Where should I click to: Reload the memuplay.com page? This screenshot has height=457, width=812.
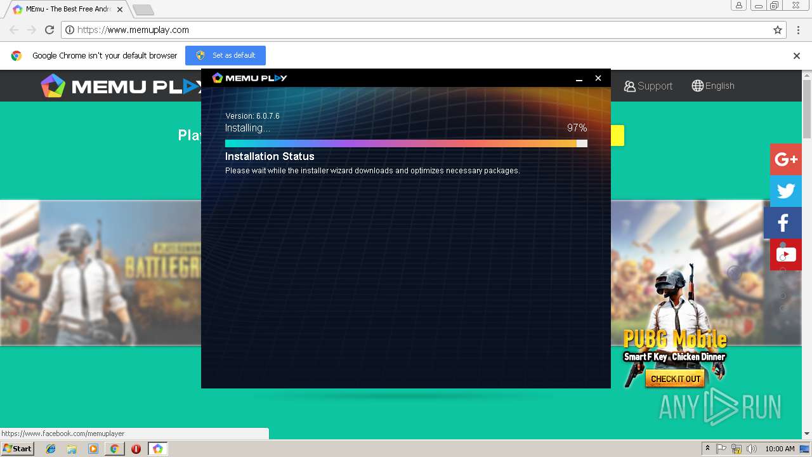(x=49, y=30)
